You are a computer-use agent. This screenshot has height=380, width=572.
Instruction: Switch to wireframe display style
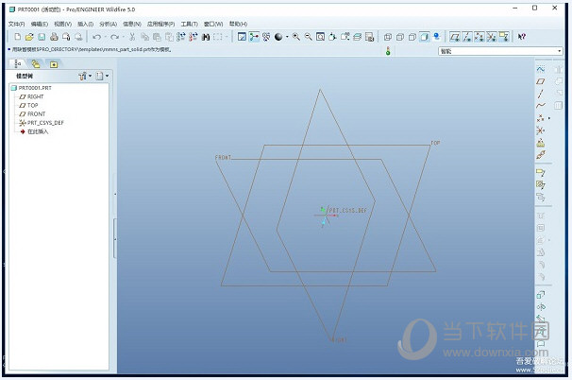tap(388, 37)
